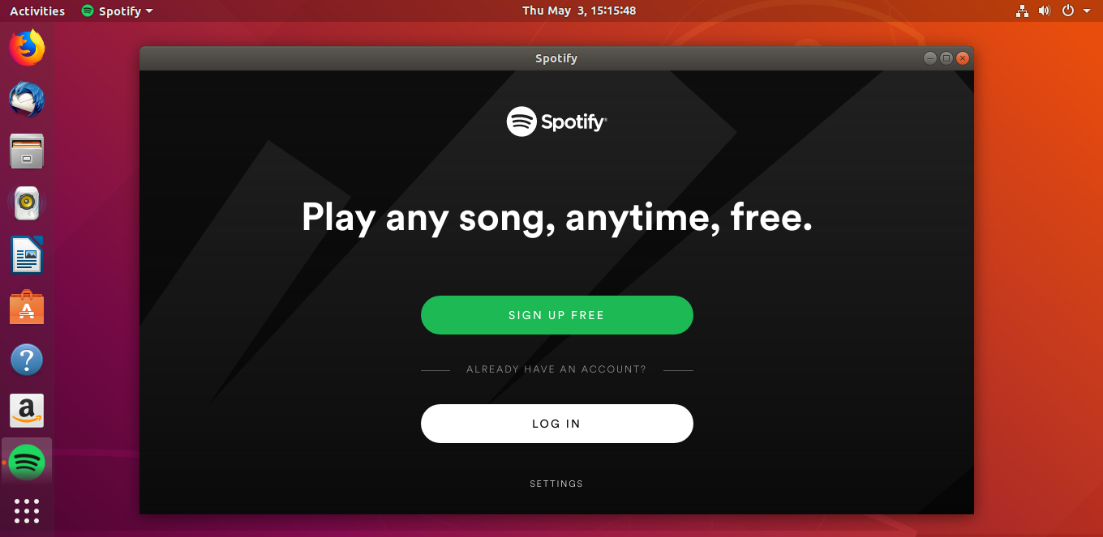The width and height of the screenshot is (1103, 537).
Task: Launch Rhythmbox from the dock
Action: [27, 203]
